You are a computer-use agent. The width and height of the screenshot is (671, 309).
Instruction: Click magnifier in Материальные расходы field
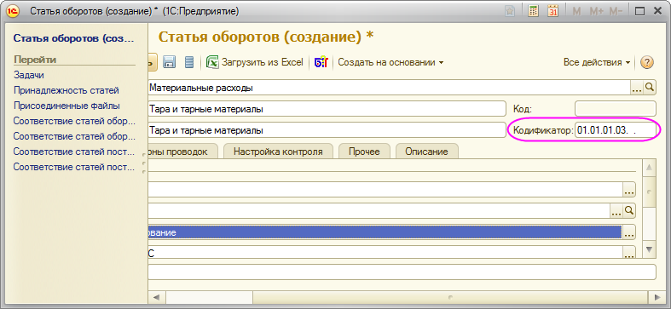tap(650, 88)
